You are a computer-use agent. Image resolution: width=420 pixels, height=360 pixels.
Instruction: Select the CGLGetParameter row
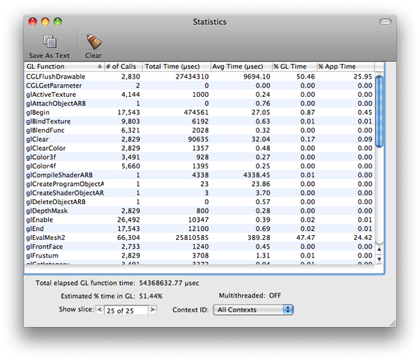[x=199, y=86]
